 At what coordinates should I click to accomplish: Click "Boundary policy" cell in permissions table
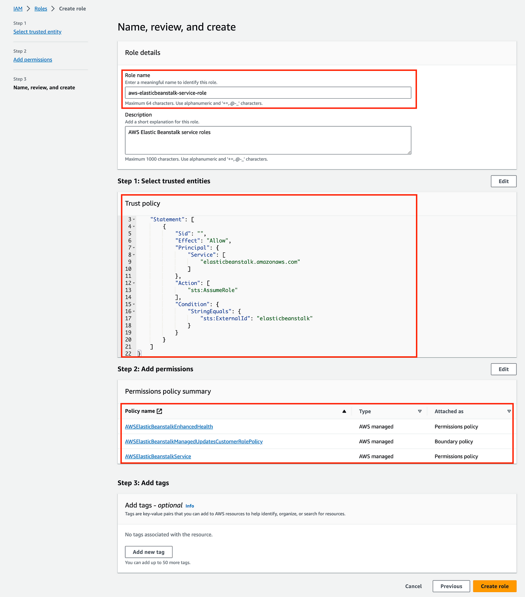tap(454, 441)
